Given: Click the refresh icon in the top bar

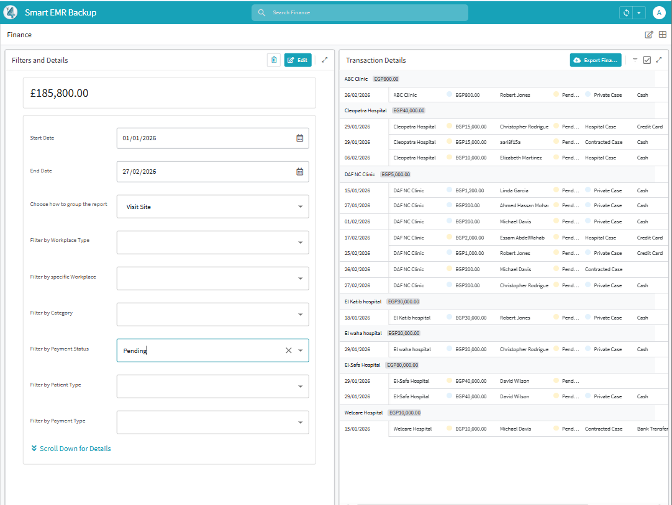Looking at the screenshot, I should 625,12.
